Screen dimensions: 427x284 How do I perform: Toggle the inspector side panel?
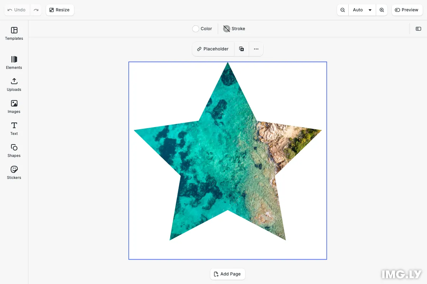coord(418,29)
